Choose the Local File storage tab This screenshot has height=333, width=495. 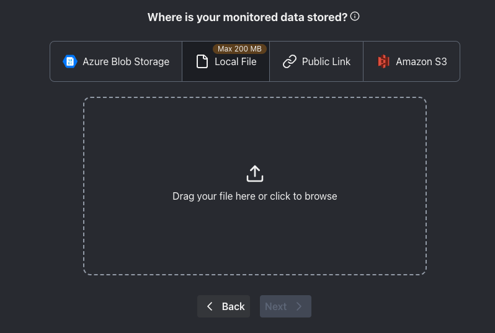click(x=226, y=61)
